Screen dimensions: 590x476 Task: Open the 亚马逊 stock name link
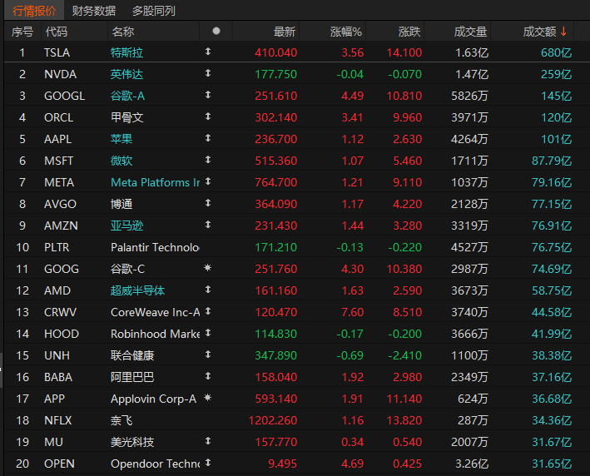[126, 226]
